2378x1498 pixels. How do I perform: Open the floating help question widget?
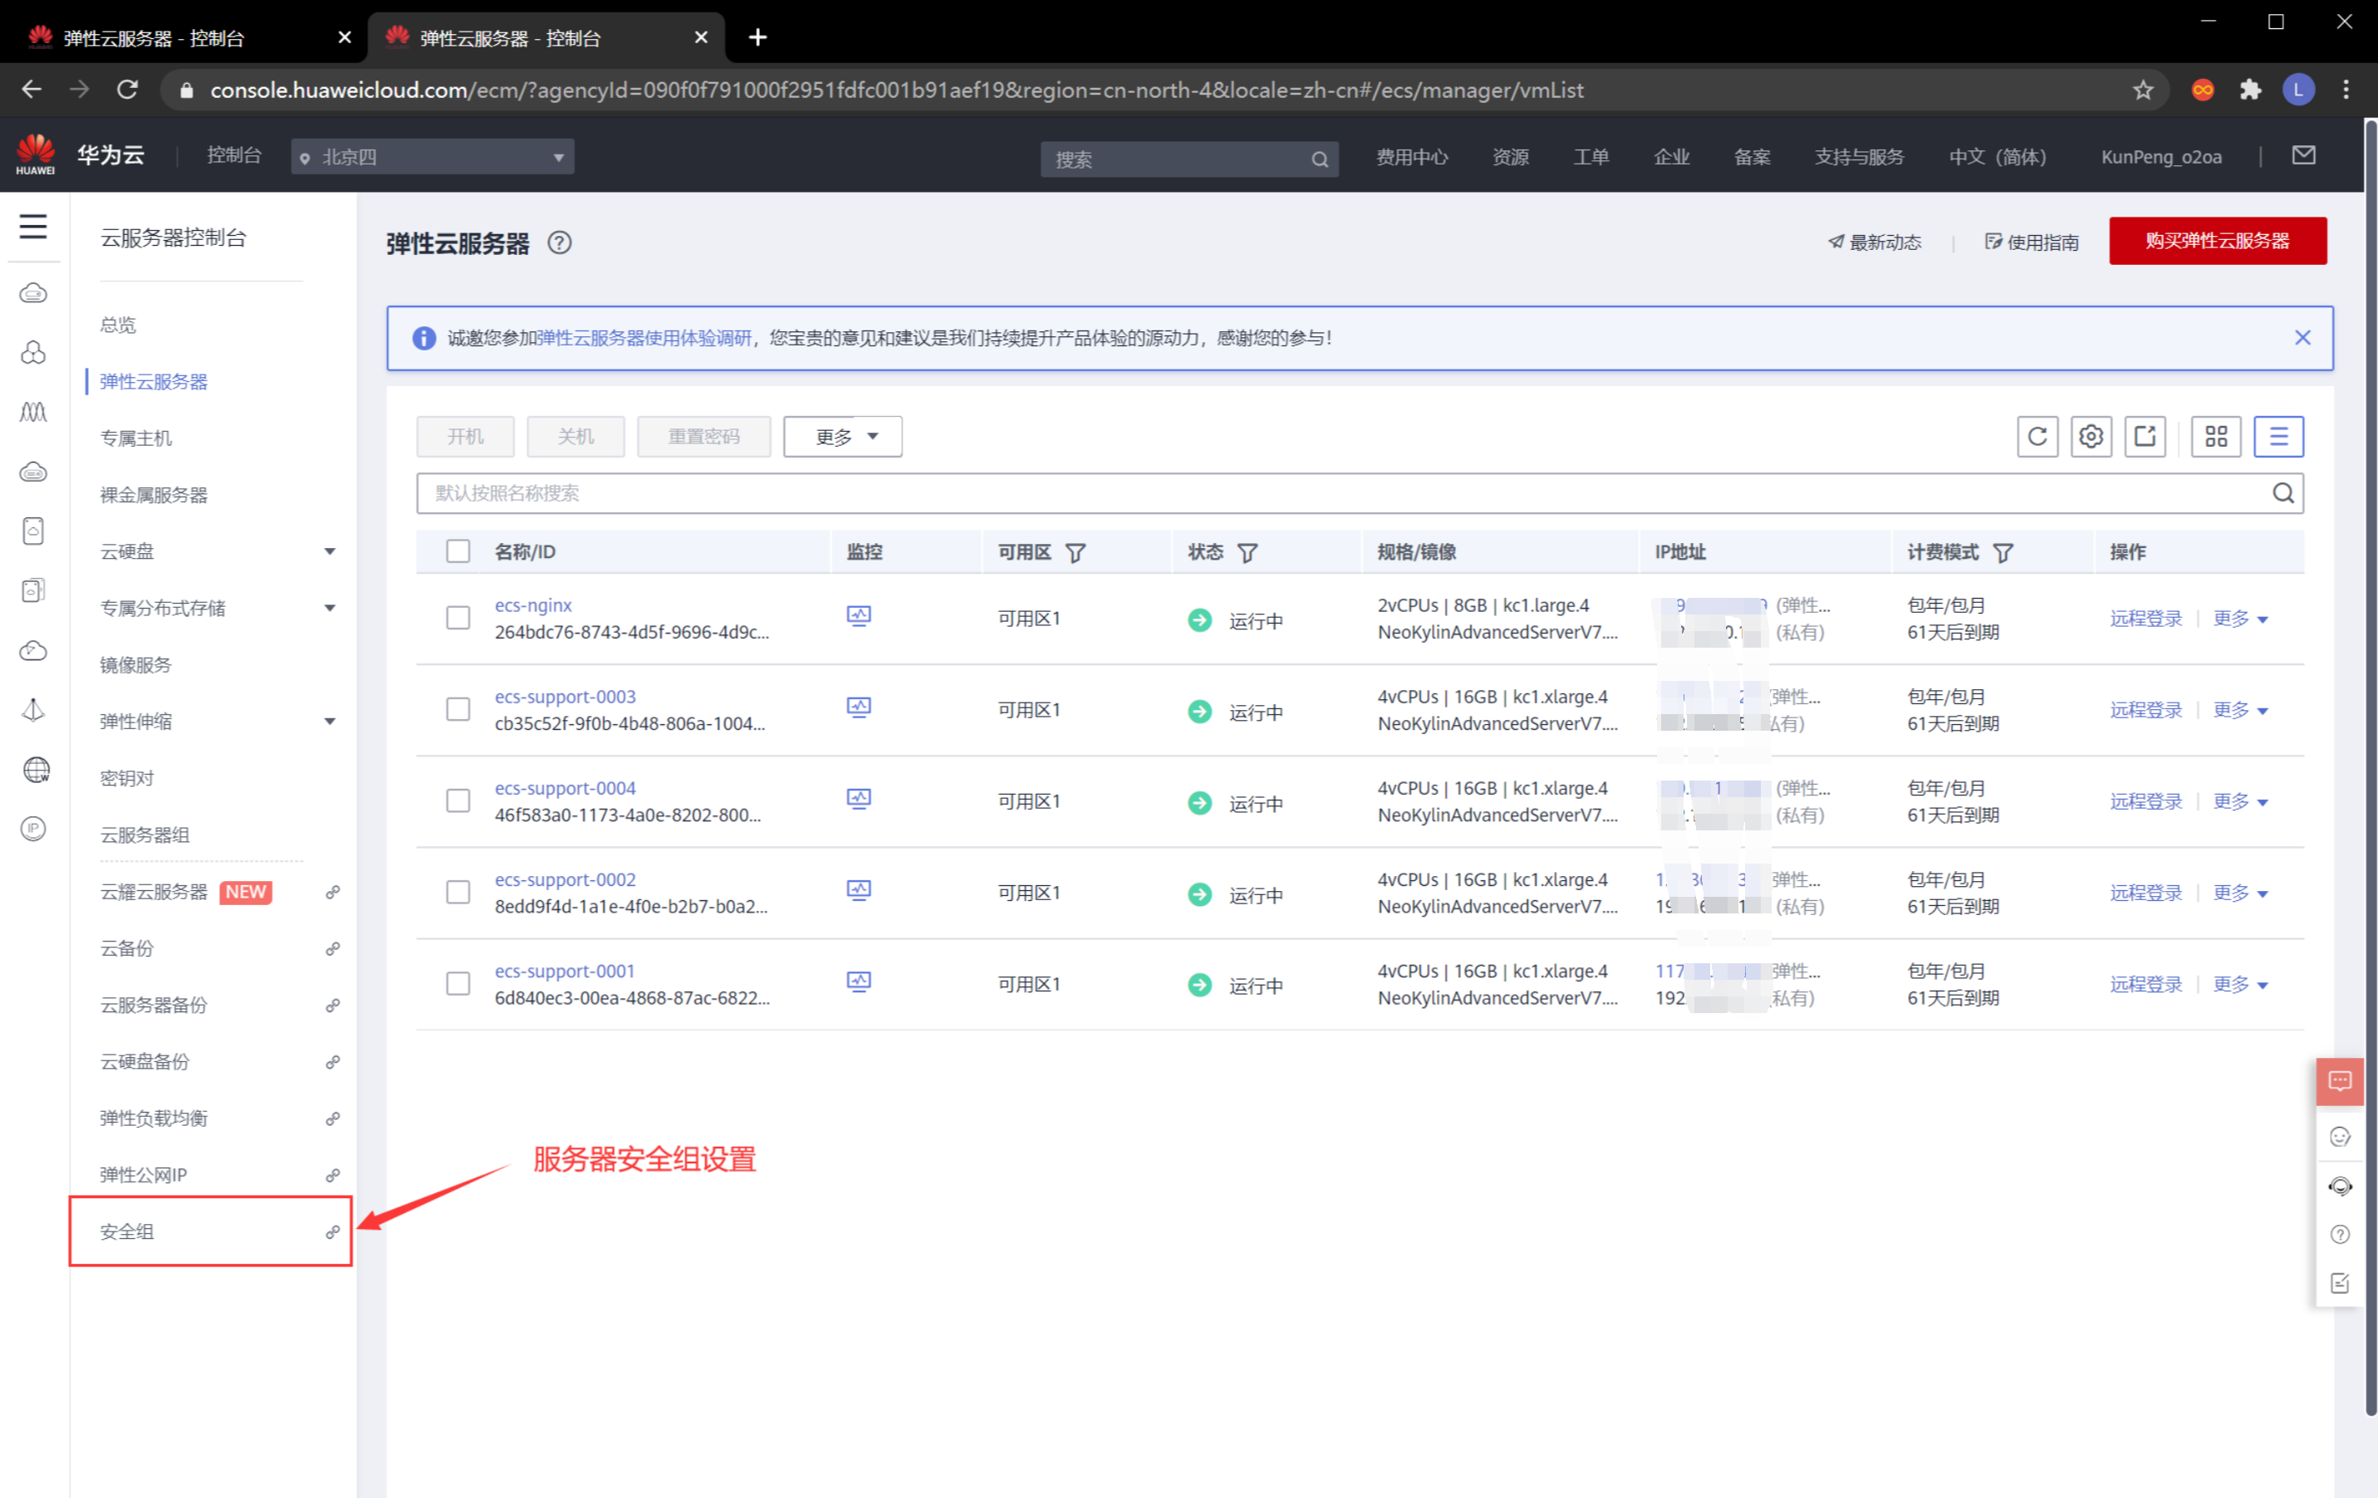(2340, 1234)
